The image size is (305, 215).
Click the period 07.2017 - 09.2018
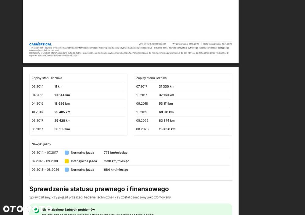45,161
